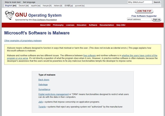Open the Education menu item
The height and width of the screenshot is (116, 165).
pyautogui.click(x=81, y=25)
